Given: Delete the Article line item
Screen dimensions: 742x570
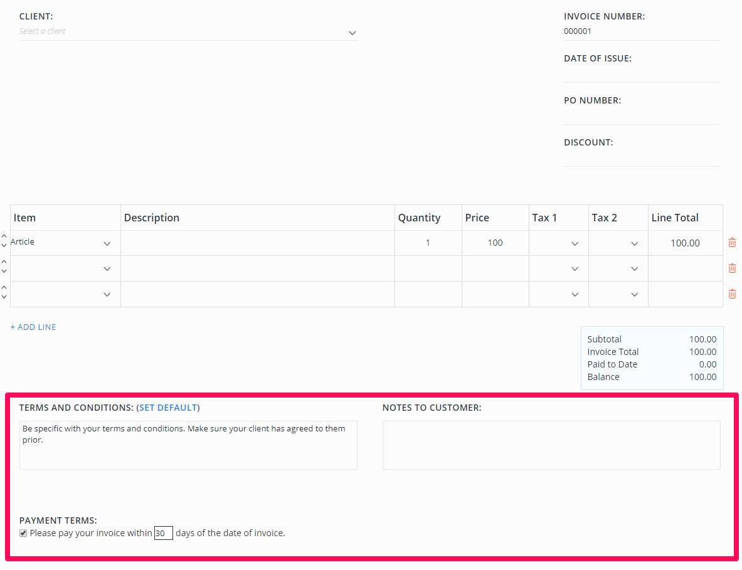Looking at the screenshot, I should tap(732, 242).
